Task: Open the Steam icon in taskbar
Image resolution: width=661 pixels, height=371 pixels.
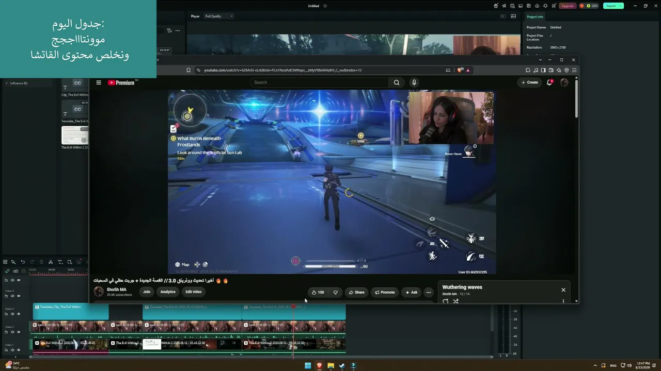Action: click(x=342, y=366)
